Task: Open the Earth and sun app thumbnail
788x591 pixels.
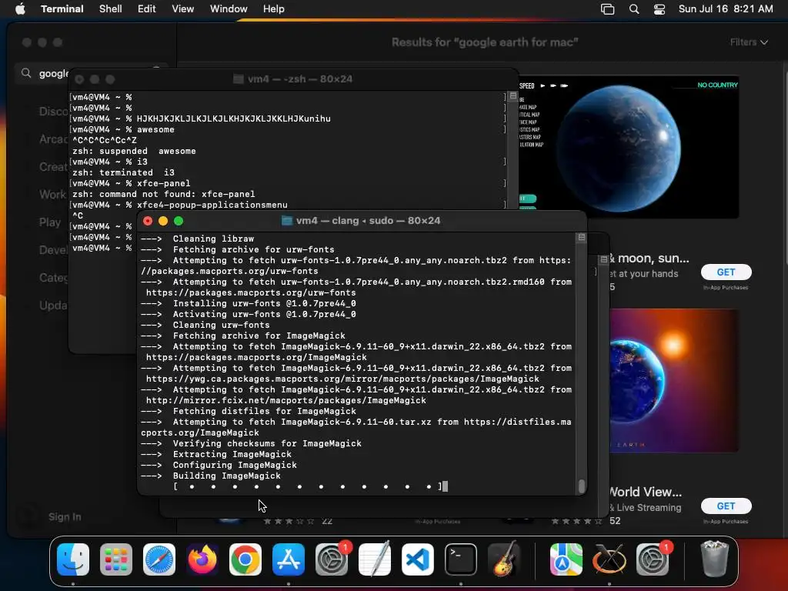Action: click(x=674, y=380)
